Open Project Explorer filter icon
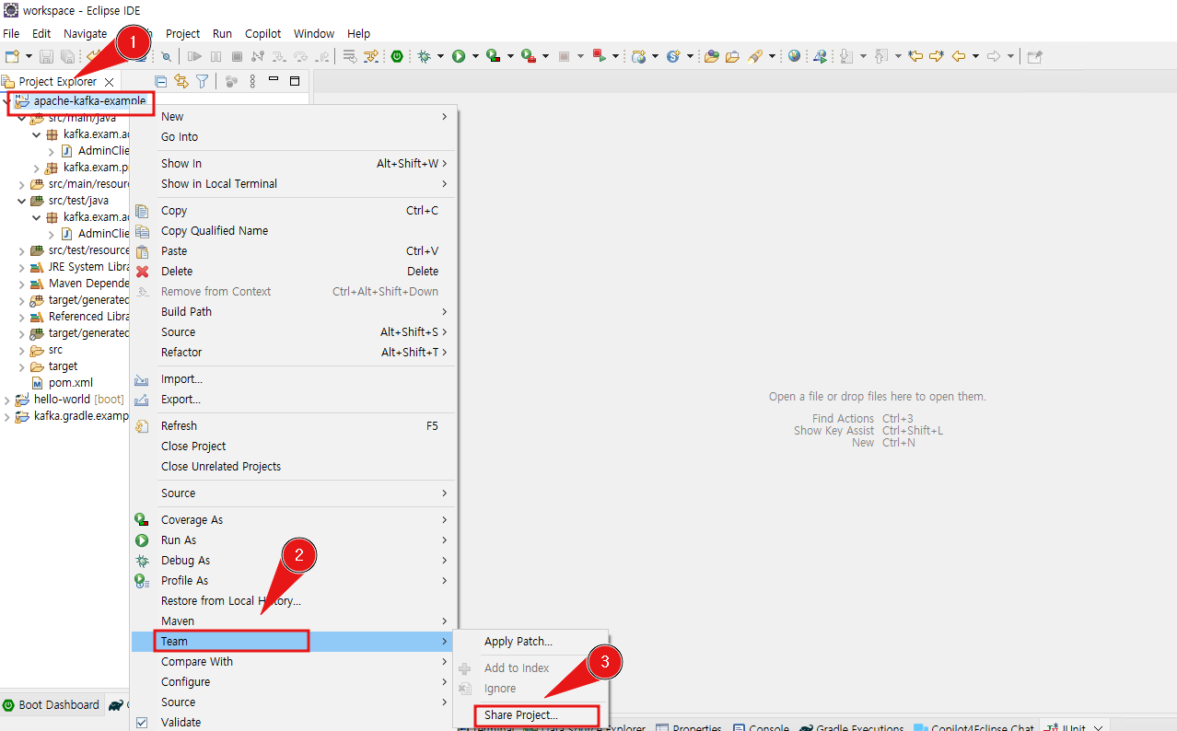This screenshot has width=1177, height=731. (202, 81)
